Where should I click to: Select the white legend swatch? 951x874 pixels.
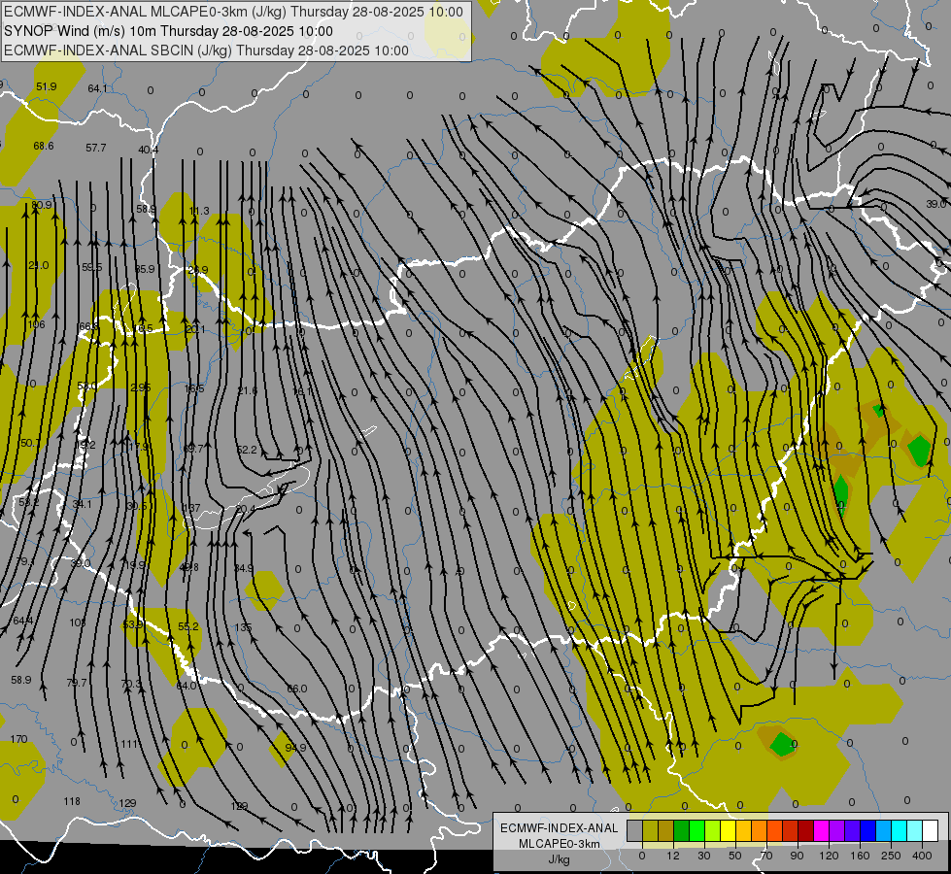(931, 831)
